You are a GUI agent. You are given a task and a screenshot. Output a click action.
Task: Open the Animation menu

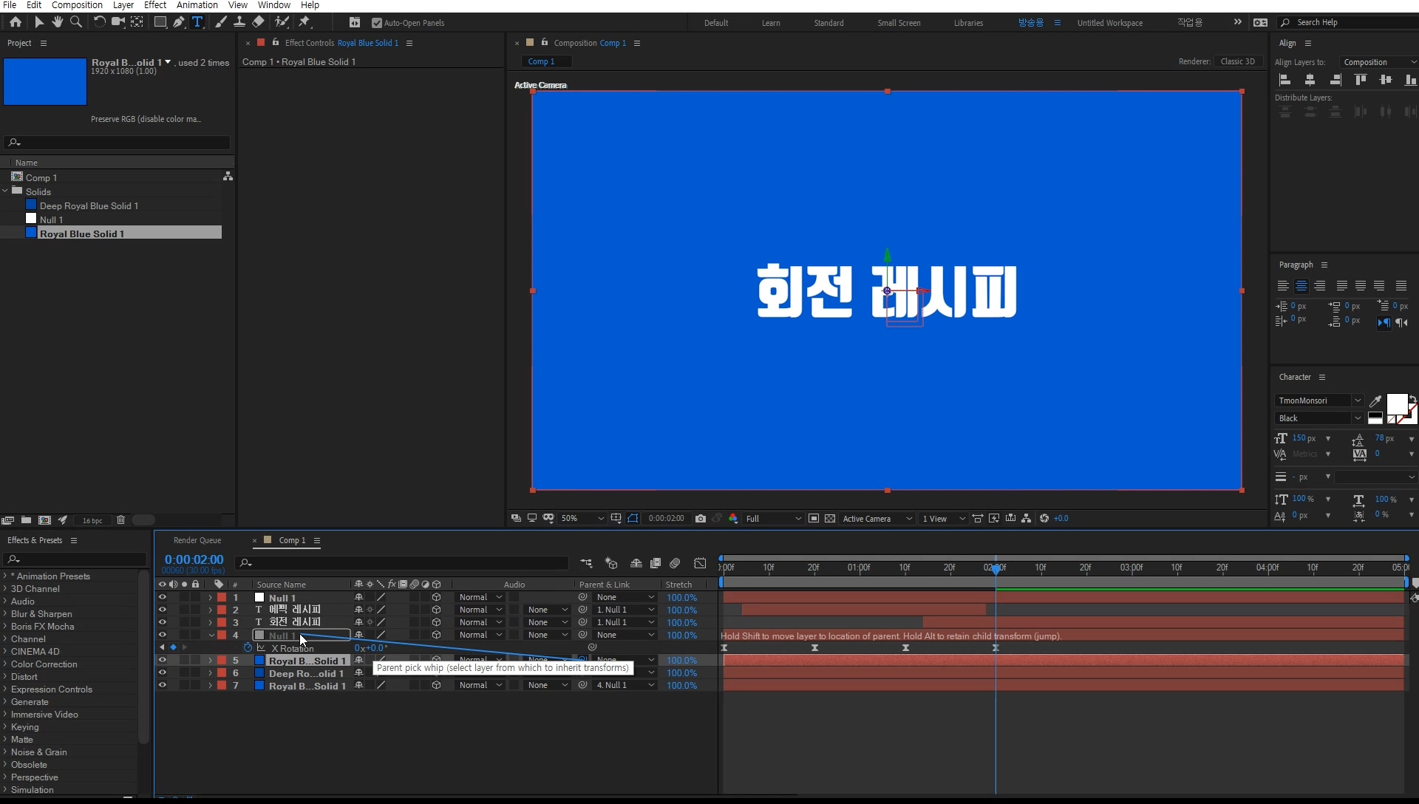point(197,5)
